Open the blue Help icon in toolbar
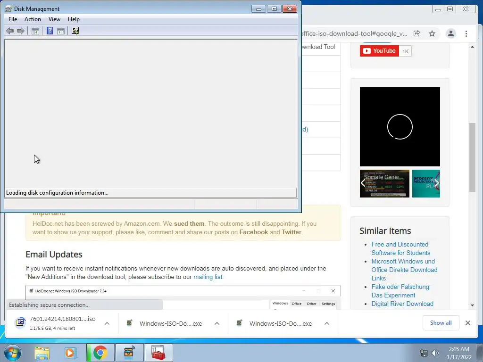The width and height of the screenshot is (483, 362). coord(50,31)
